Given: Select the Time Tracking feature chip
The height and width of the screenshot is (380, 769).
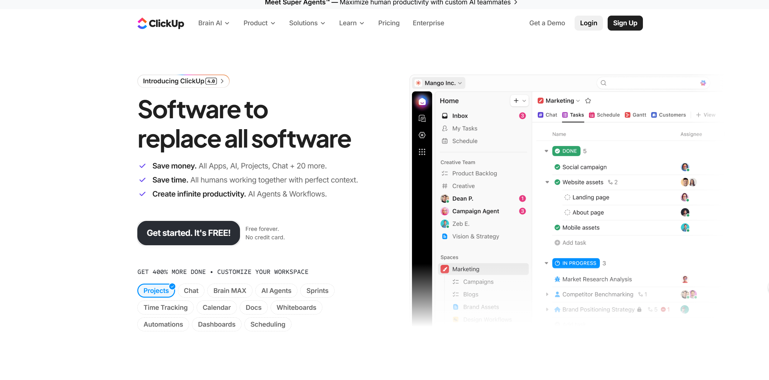Looking at the screenshot, I should [165, 308].
